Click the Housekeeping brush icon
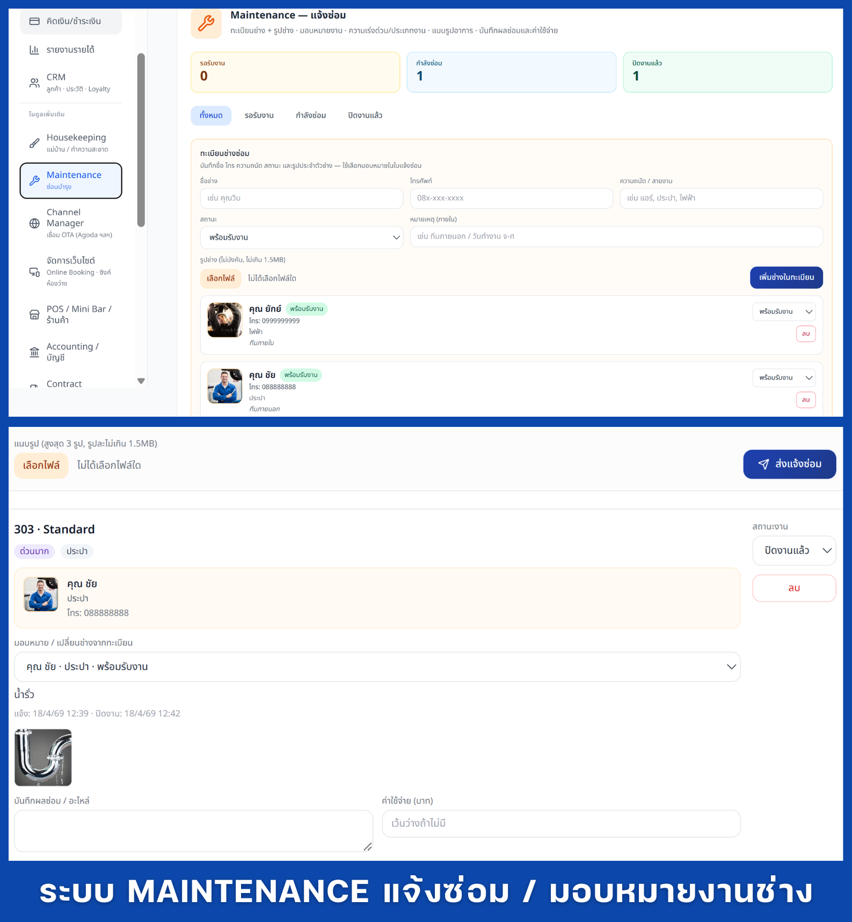 tap(34, 143)
